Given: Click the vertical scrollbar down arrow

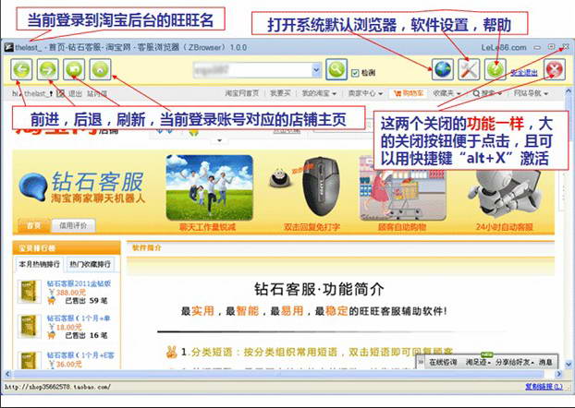Looking at the screenshot, I should click(x=569, y=365).
